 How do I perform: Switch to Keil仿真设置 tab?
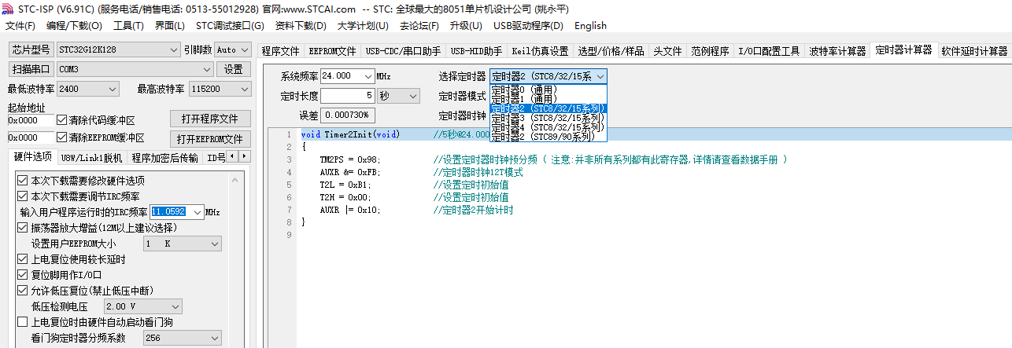(540, 51)
